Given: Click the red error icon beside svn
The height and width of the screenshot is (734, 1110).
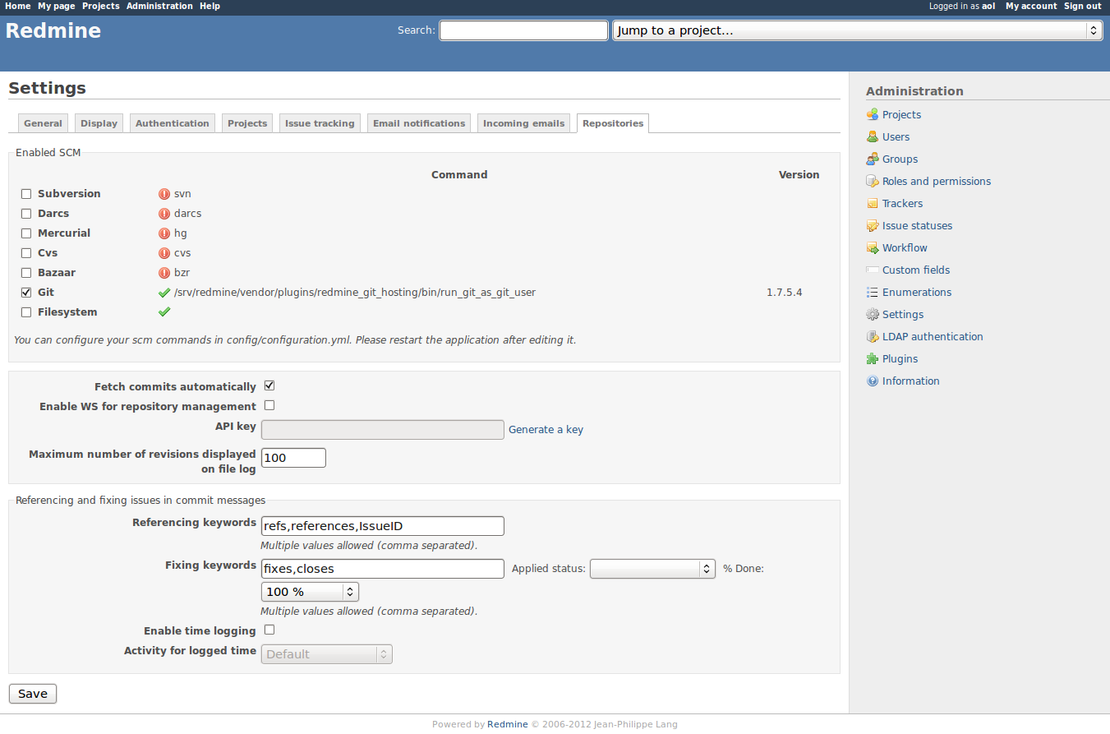Looking at the screenshot, I should tap(164, 194).
